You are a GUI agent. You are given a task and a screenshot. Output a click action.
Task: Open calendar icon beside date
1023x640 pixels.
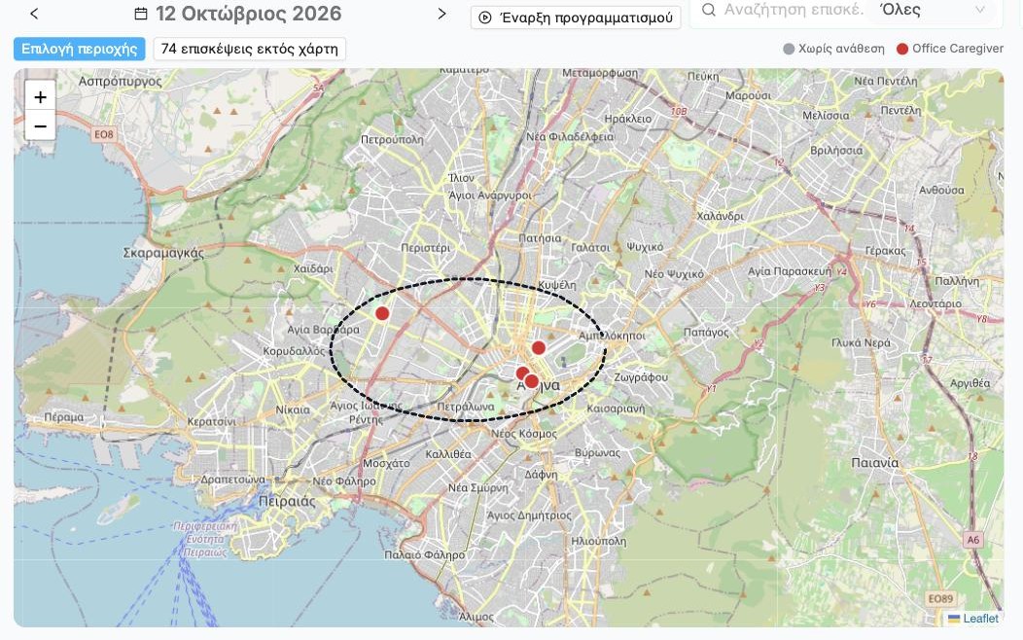pos(140,14)
